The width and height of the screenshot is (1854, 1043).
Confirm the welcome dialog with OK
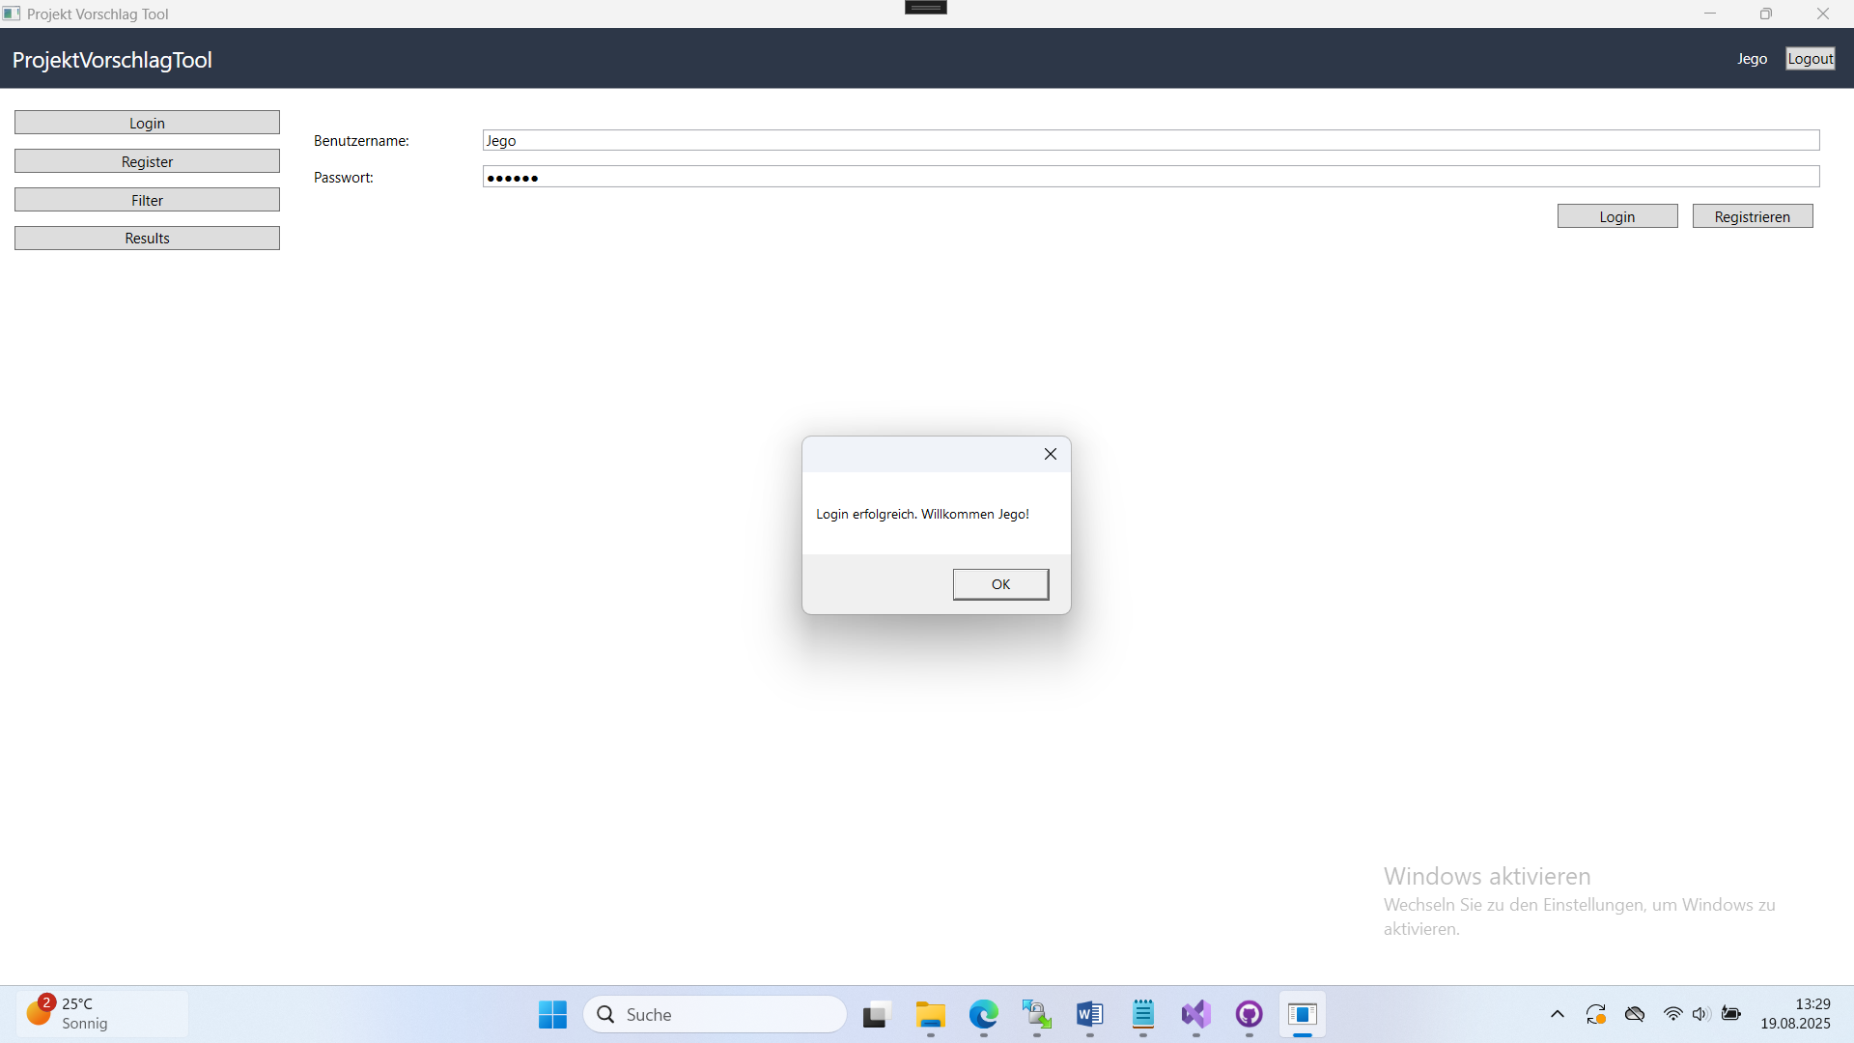[x=999, y=583]
